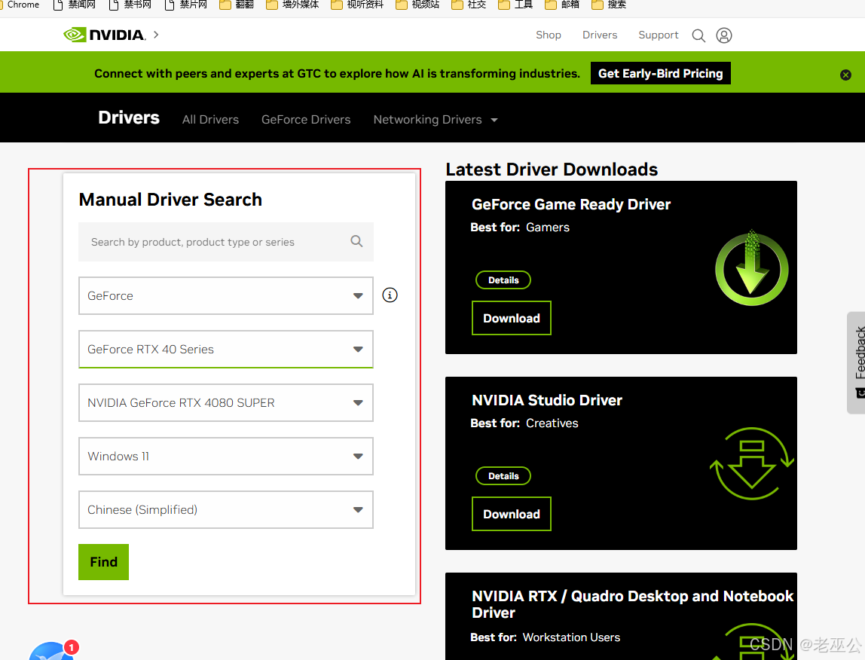
Task: Open the 邮箱 bookmark folder
Action: pos(562,5)
